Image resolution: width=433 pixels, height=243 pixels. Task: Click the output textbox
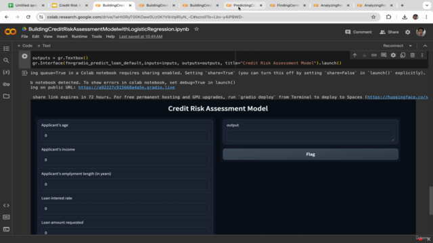pyautogui.click(x=311, y=136)
